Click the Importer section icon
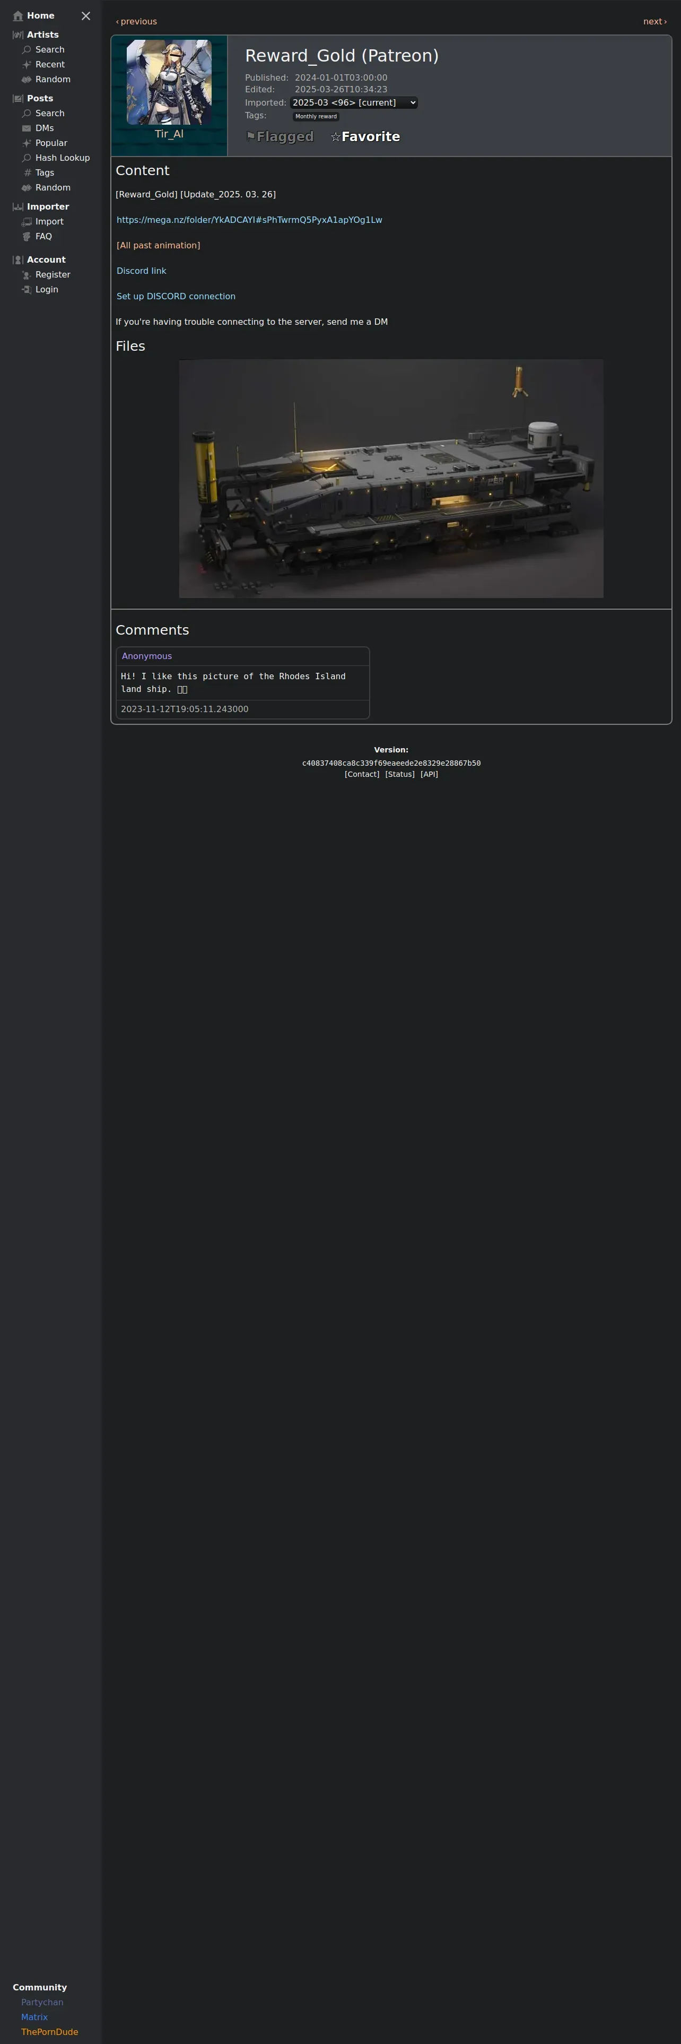Viewport: 681px width, 2044px height. click(x=18, y=207)
